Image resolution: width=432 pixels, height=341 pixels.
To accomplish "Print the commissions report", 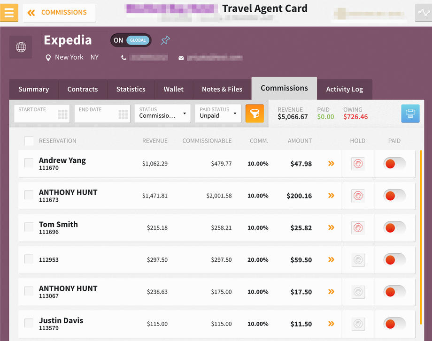I will (x=410, y=114).
